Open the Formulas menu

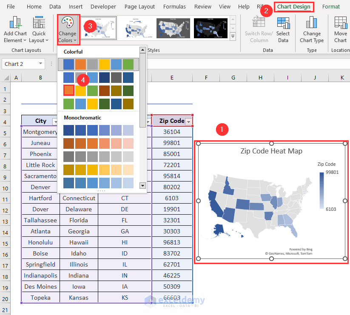point(174,6)
